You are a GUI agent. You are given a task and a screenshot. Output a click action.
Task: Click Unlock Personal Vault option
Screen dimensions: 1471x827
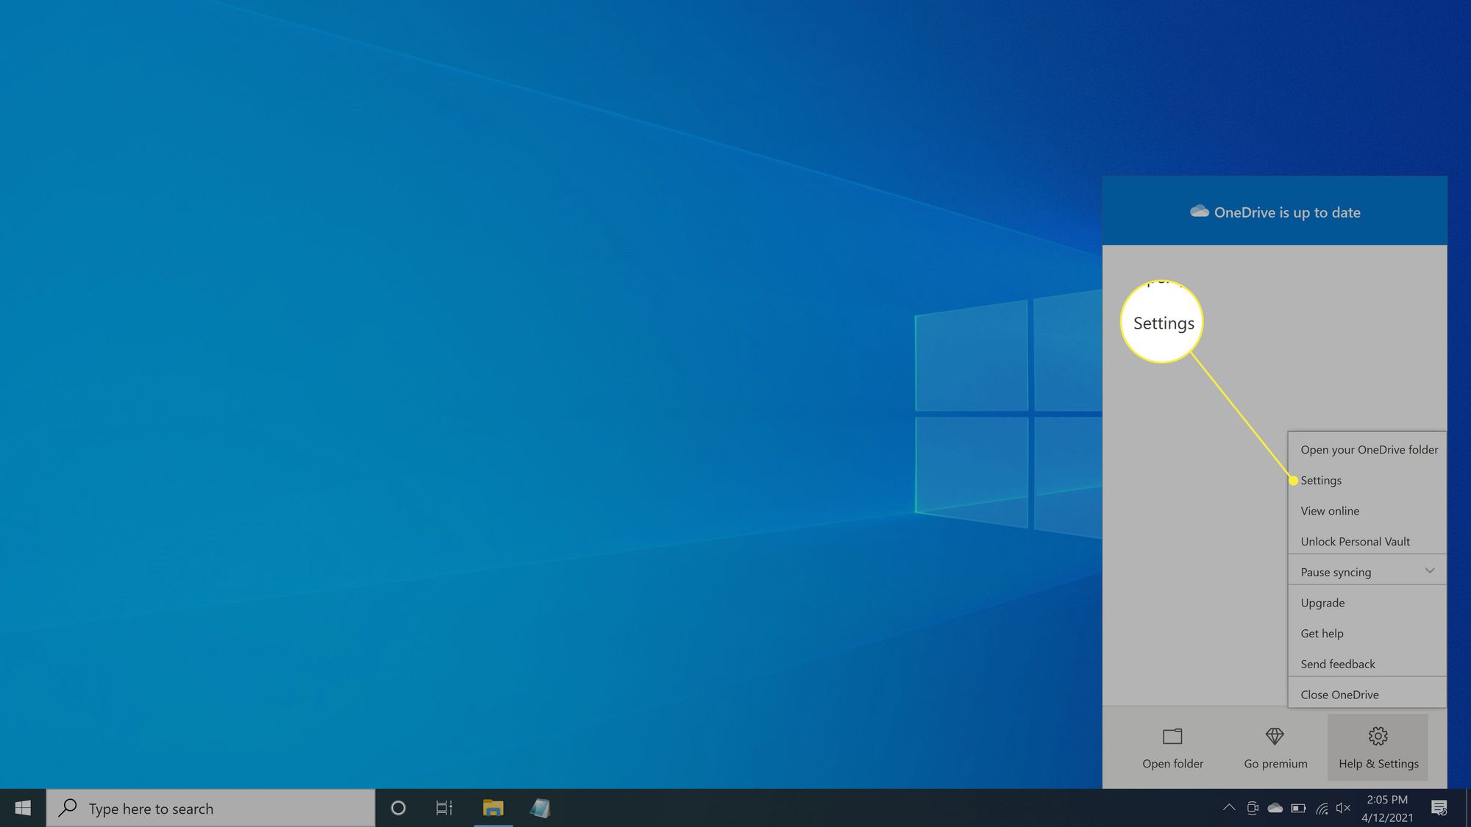(1356, 540)
